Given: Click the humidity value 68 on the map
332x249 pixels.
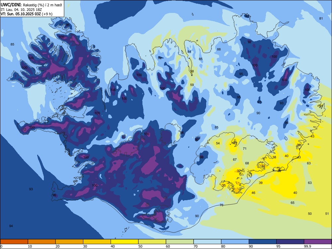Looking at the screenshot, I should 247,163.
